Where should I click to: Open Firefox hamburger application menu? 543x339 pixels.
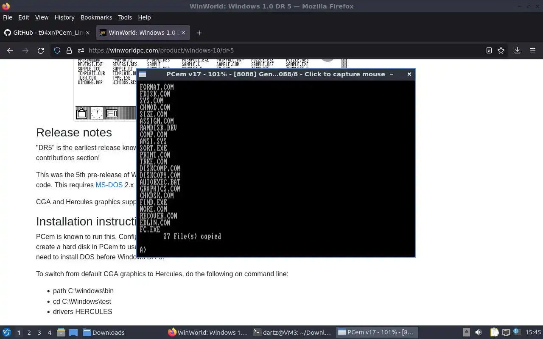point(533,50)
